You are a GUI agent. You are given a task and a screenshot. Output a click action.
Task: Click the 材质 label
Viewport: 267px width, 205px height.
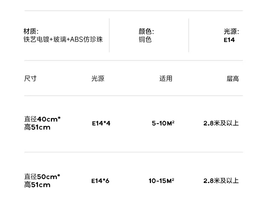(31, 32)
